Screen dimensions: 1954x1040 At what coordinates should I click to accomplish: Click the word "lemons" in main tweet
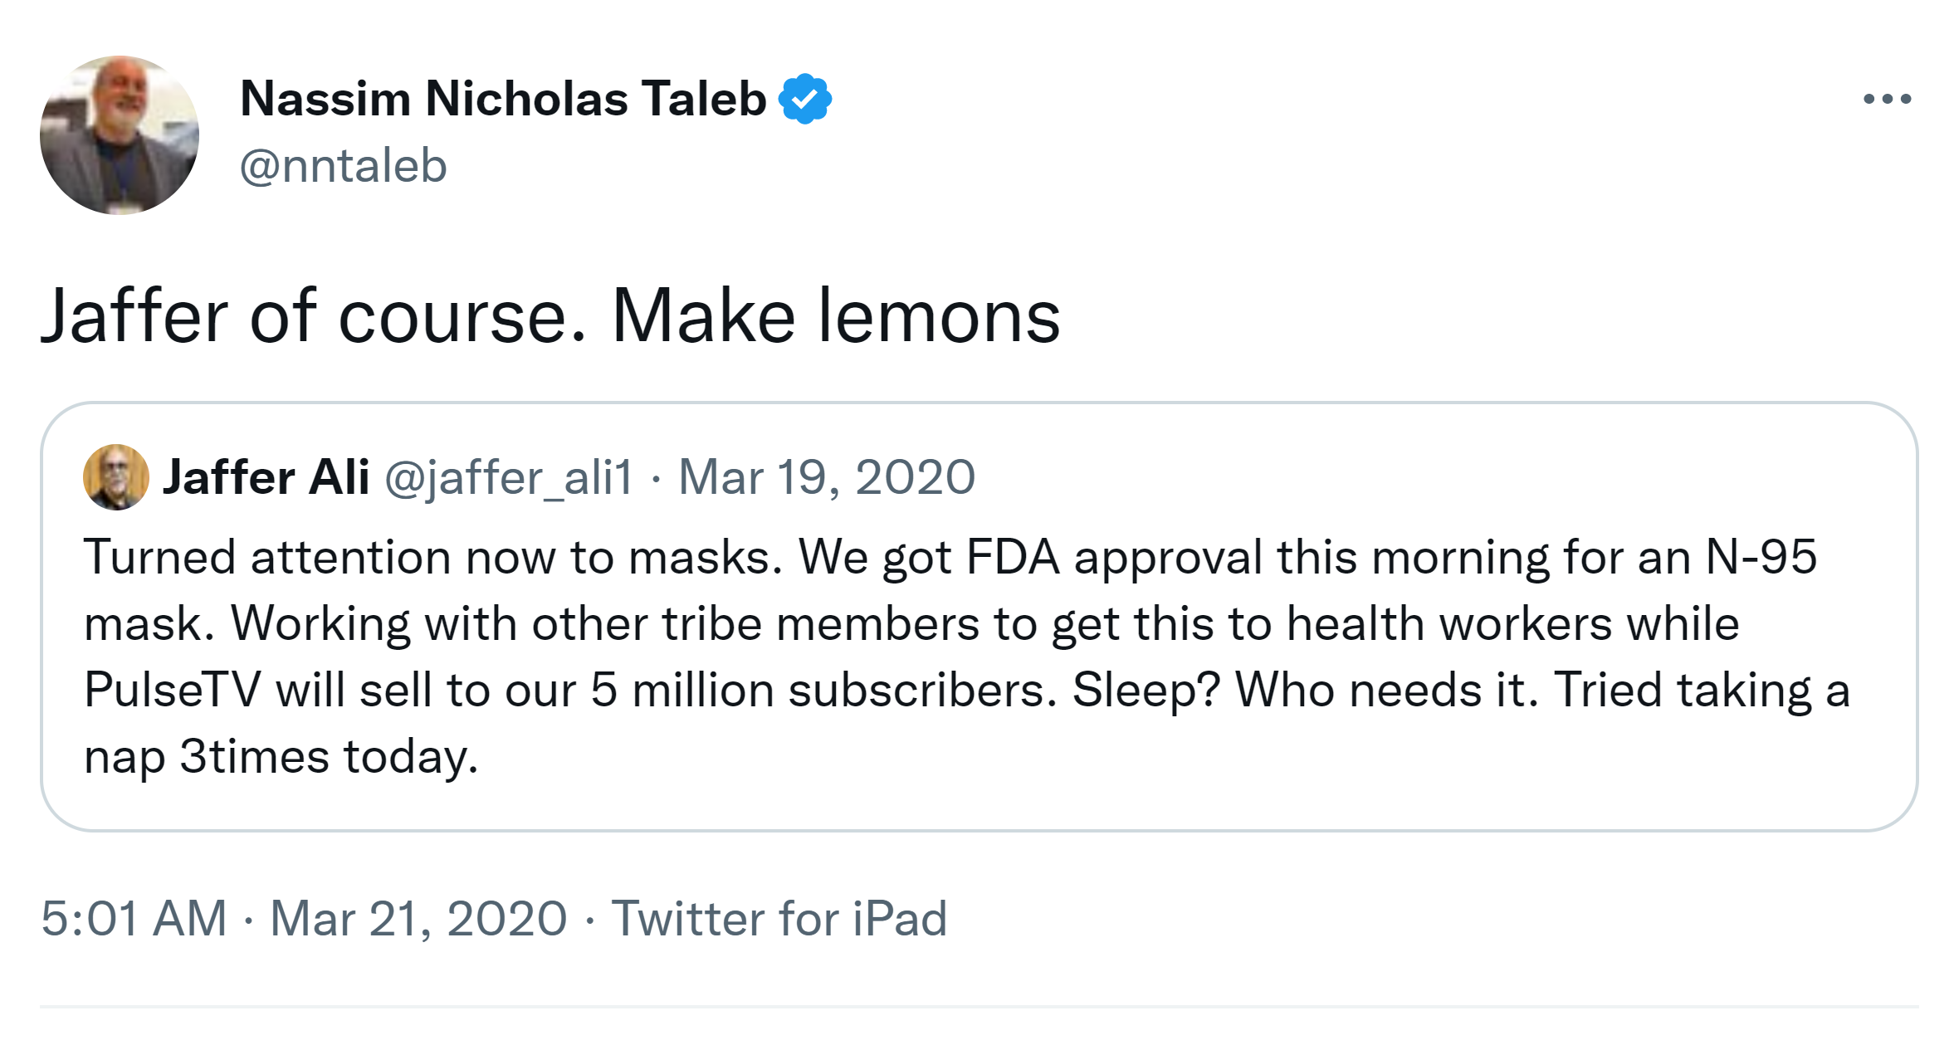pyautogui.click(x=939, y=316)
